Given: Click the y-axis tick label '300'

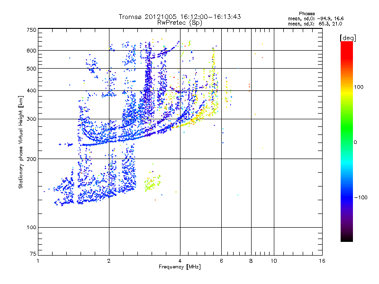Looking at the screenshot, I should (x=31, y=119).
